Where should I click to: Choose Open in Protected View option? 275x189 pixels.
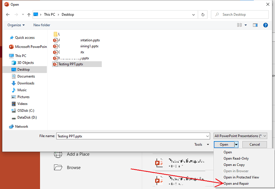pos(241,177)
